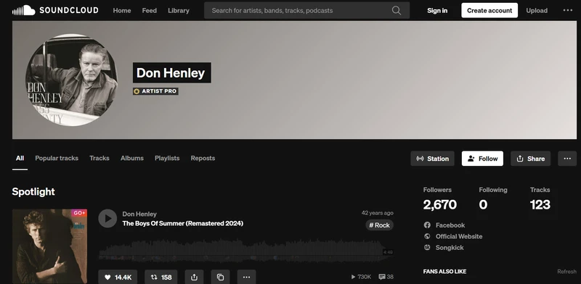View the 2,670 Followers list
This screenshot has width=581, height=284.
(440, 199)
